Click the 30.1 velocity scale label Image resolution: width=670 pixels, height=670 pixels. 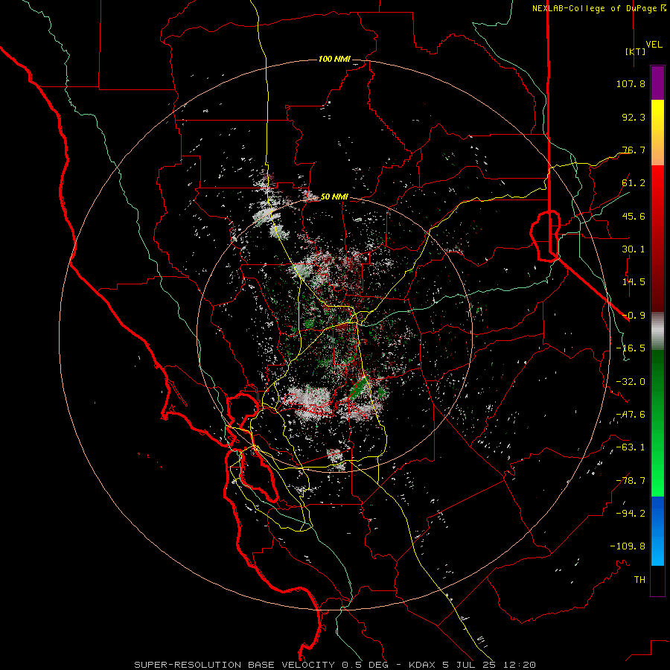pyautogui.click(x=634, y=249)
